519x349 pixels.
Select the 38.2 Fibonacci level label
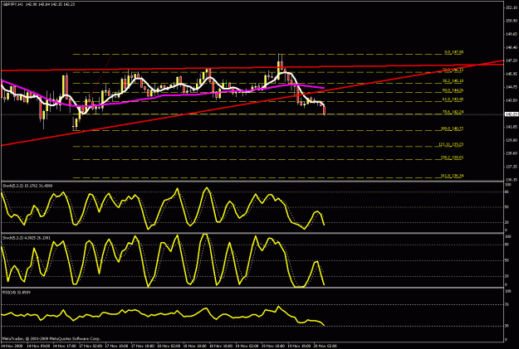[453, 80]
